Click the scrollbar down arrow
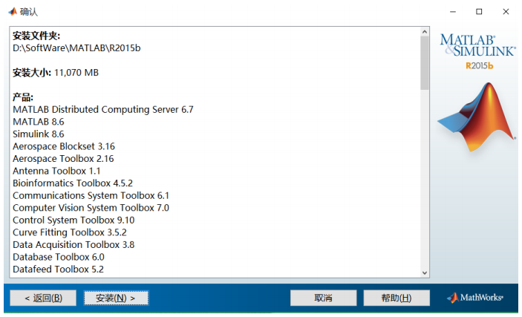Viewport: 522px width, 317px height. tap(425, 272)
